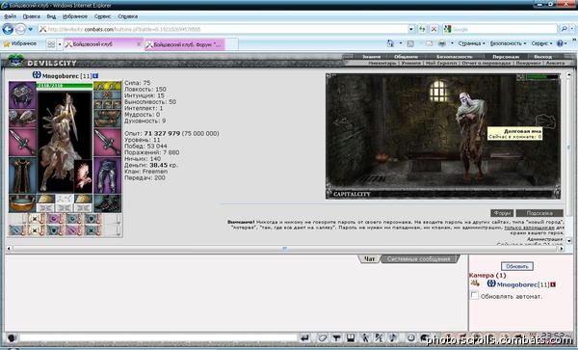Image resolution: width=578 pixels, height=350 pixels.
Task: Select the Чат tab
Action: click(369, 259)
